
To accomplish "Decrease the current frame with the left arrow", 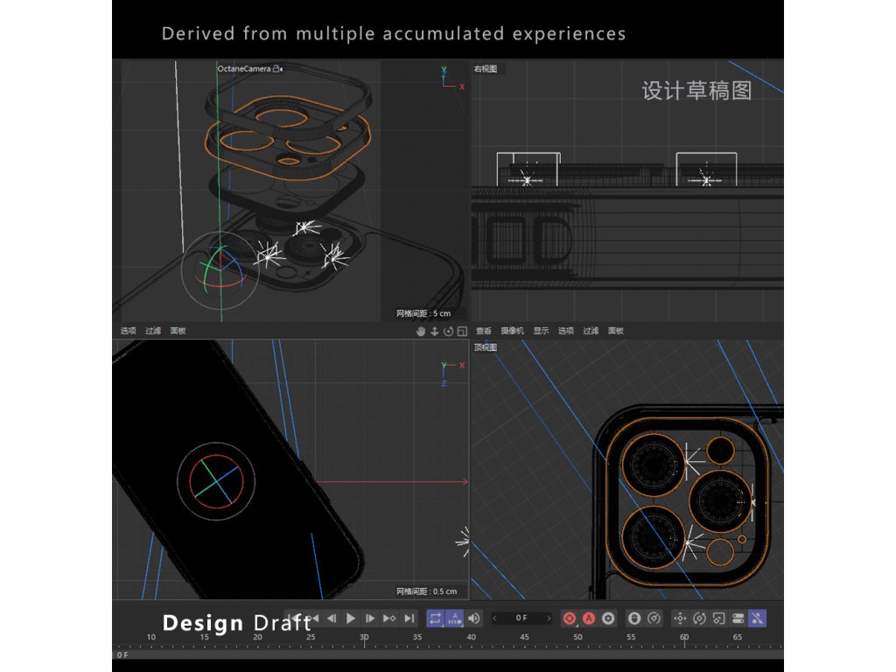I will [495, 618].
